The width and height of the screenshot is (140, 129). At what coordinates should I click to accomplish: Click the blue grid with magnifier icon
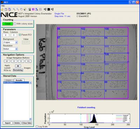coord(37,9)
